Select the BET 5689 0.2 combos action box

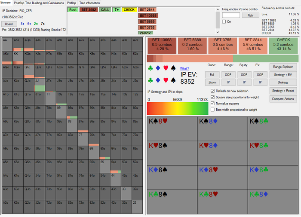[x=192, y=46]
